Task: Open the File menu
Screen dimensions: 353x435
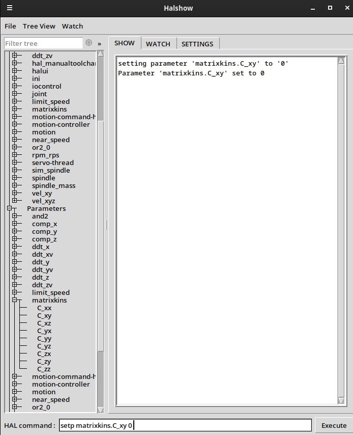Action: tap(10, 26)
